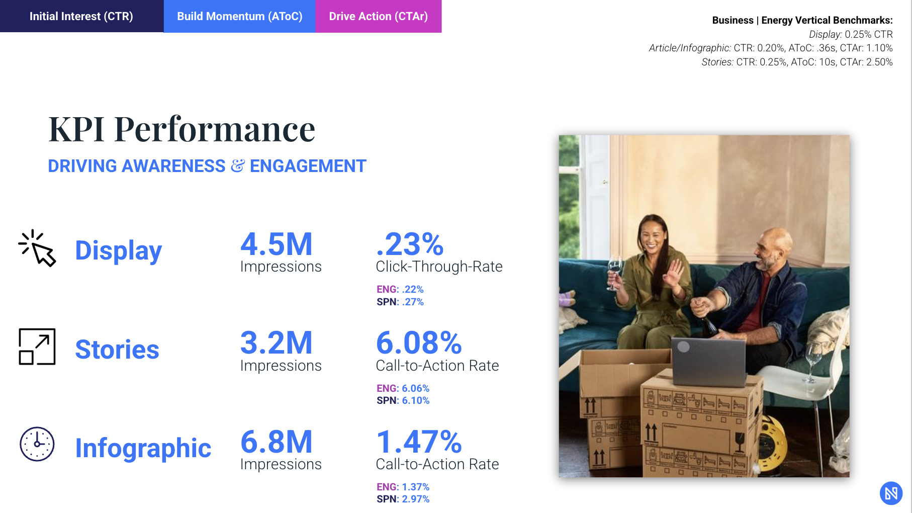Select the 6.8M impressions figure
Image resolution: width=912 pixels, height=513 pixels.
point(277,442)
